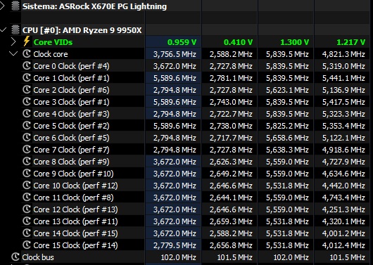
Task: Select the Core VIDs label
Action: tap(53, 42)
